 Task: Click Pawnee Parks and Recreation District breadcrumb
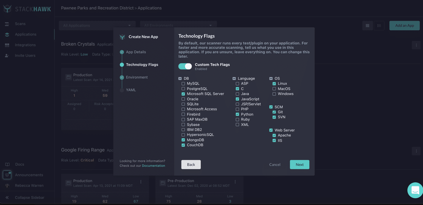pyautogui.click(x=97, y=8)
